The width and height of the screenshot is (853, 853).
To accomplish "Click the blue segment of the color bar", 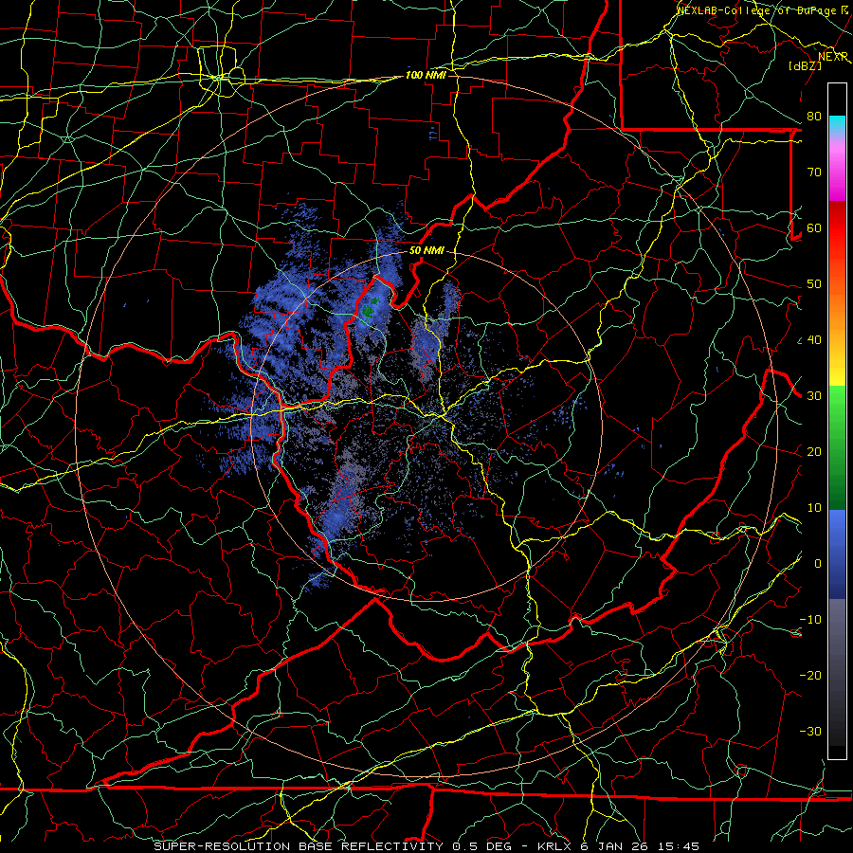I will [x=837, y=554].
